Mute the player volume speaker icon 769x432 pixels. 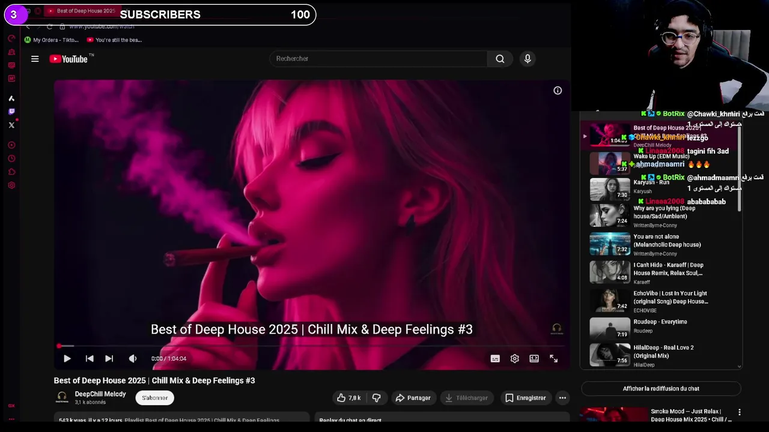pos(133,358)
